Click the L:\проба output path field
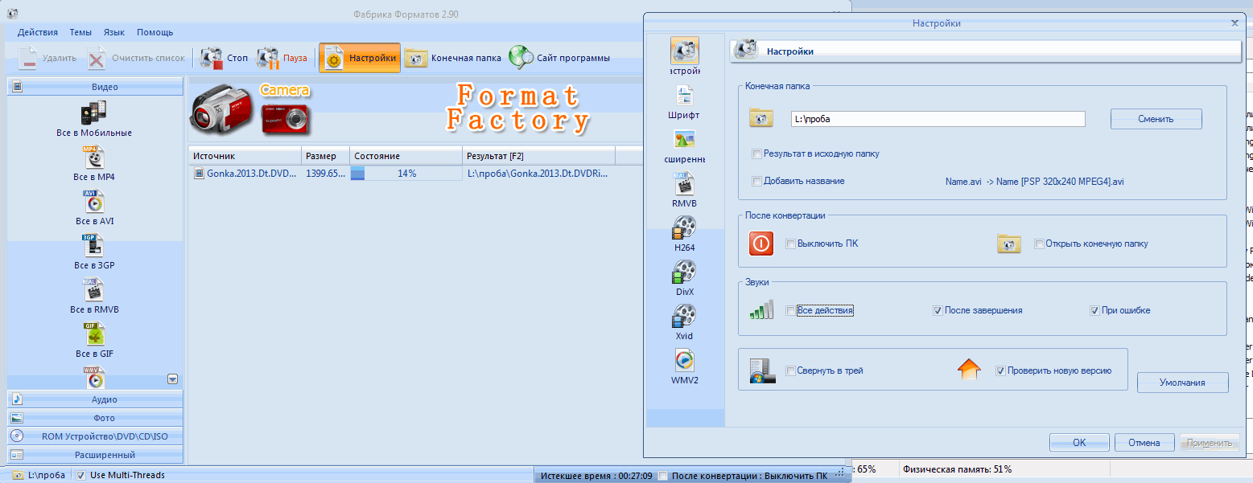 click(x=938, y=119)
